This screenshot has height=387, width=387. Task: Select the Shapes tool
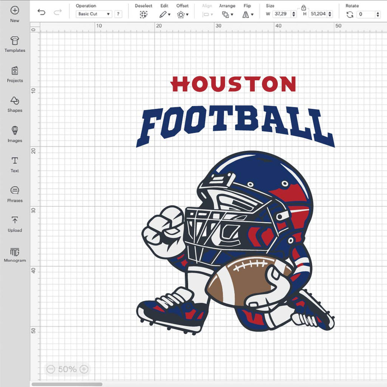tap(15, 101)
